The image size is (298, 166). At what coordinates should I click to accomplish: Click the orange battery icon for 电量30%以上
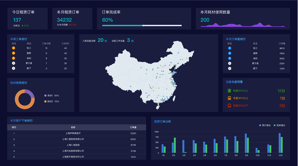pyautogui.click(x=229, y=98)
